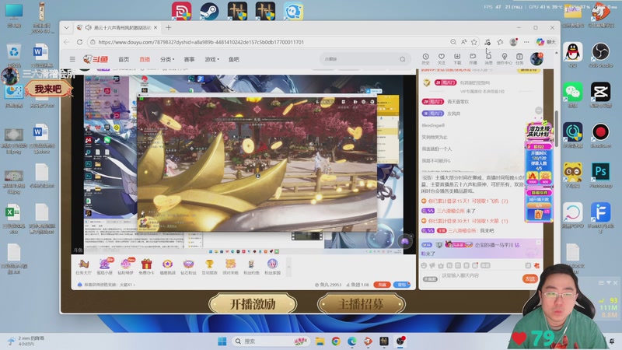The width and height of the screenshot is (622, 350).
Task: Open File Explorer from the taskbar
Action: click(320, 341)
